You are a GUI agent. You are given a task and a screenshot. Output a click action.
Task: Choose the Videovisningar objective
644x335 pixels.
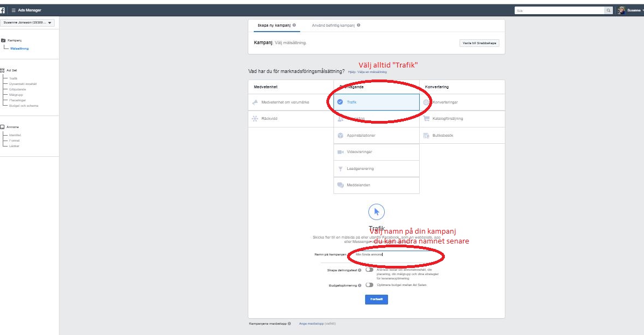point(360,152)
